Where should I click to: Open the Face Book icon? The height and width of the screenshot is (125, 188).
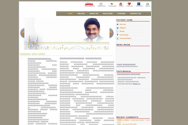[x=139, y=4]
